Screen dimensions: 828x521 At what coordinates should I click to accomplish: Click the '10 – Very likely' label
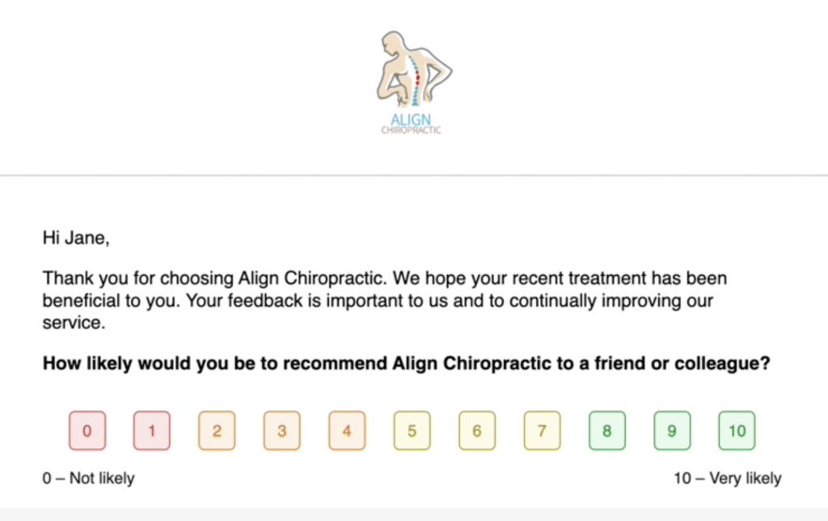[x=728, y=478]
